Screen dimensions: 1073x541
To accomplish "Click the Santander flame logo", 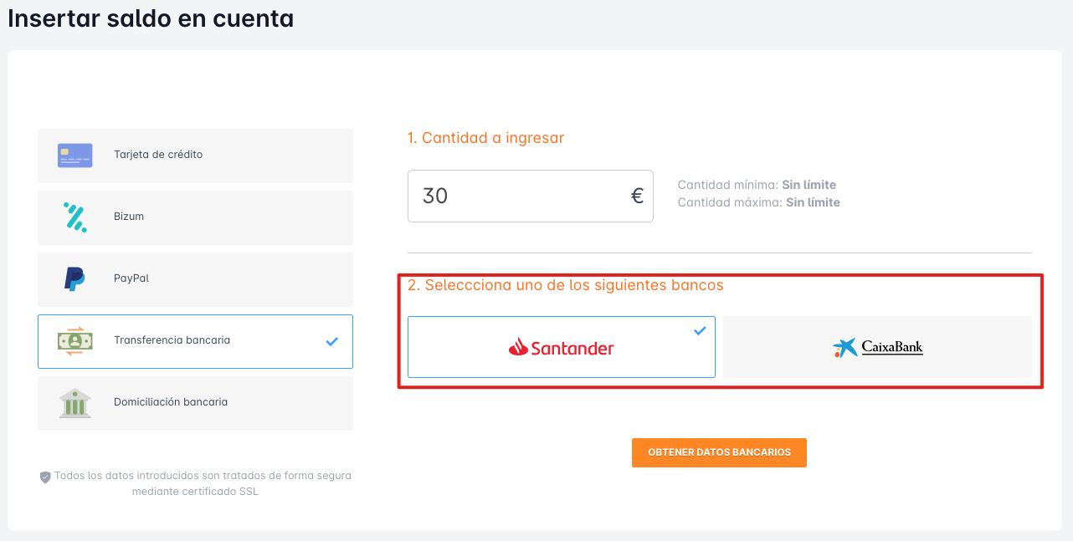I will coord(519,347).
